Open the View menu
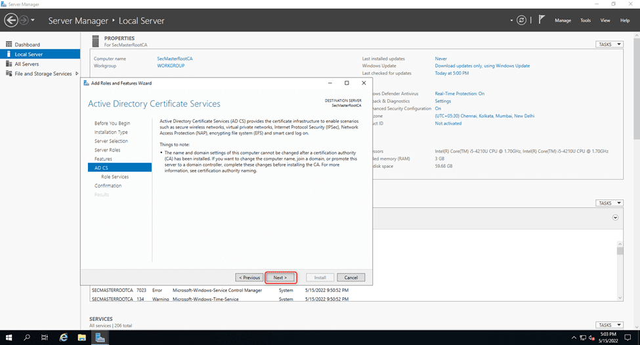Viewport: 640px width, 345px height. tap(605, 20)
